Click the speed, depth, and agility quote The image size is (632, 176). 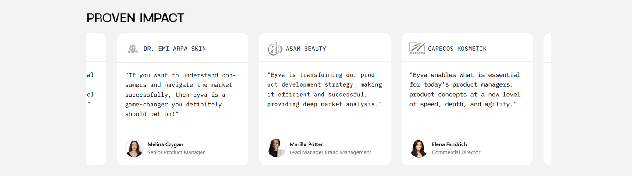465,89
